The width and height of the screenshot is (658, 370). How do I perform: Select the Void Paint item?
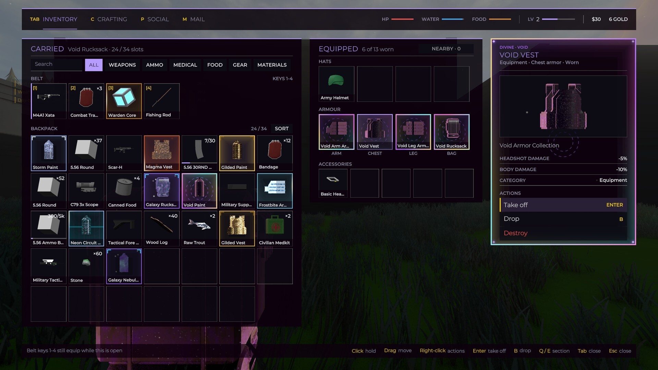pos(199,191)
